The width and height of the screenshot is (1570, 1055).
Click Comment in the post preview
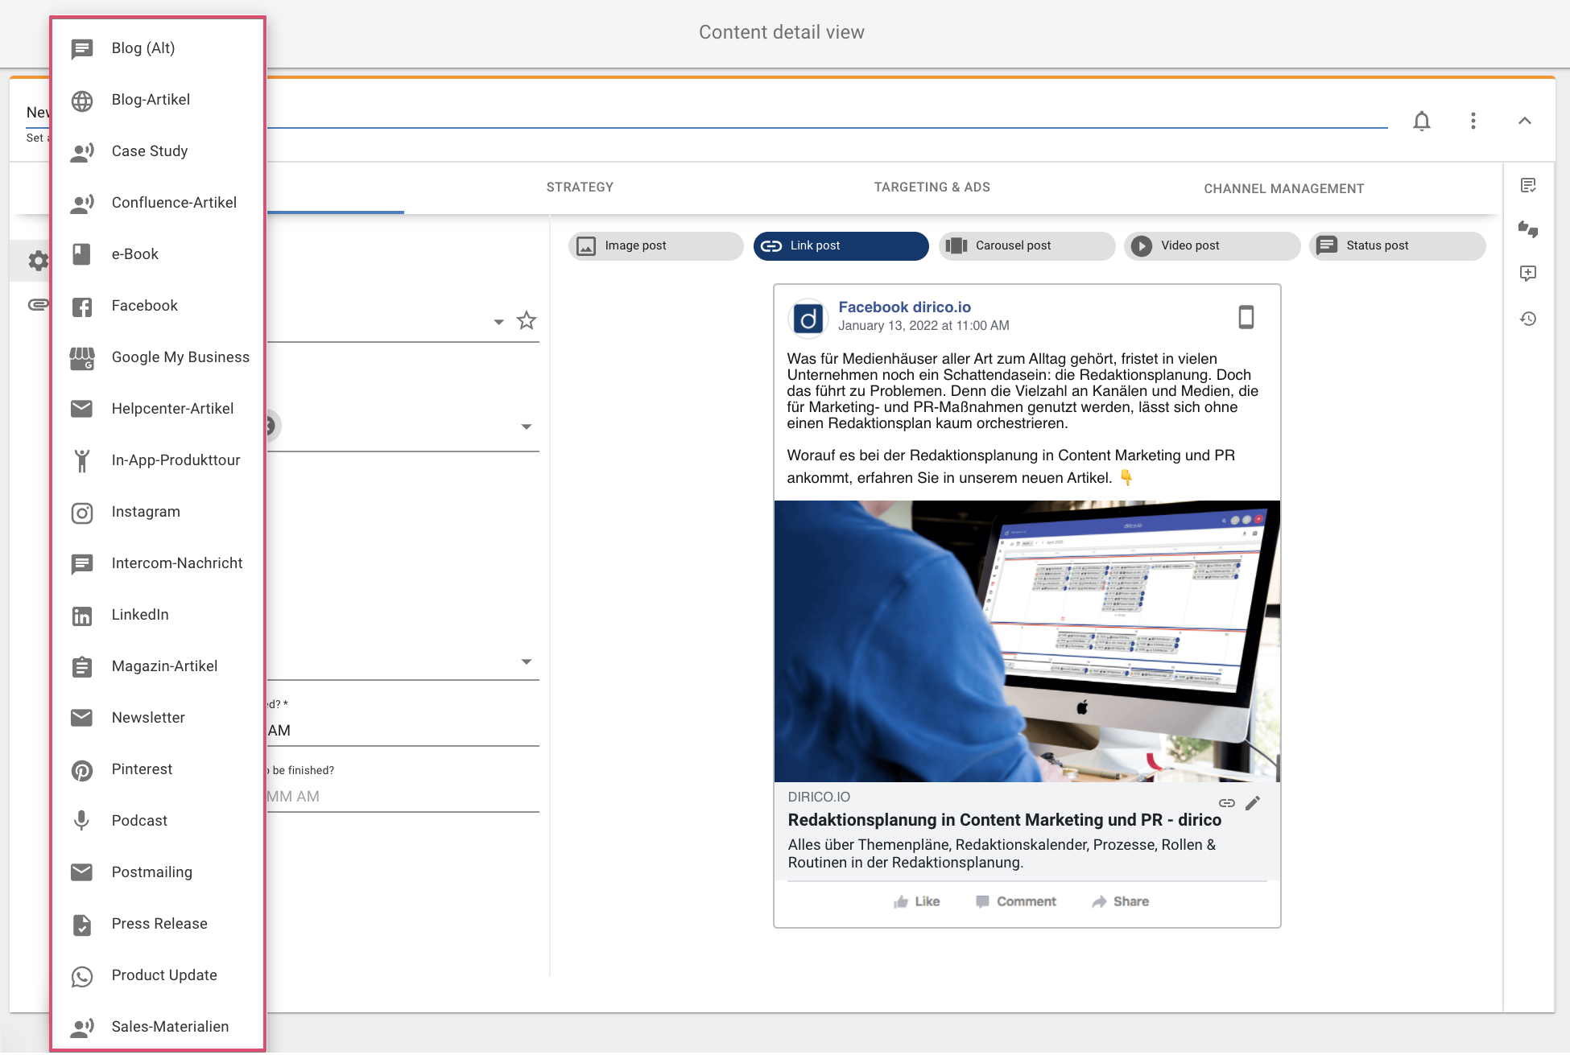tap(1016, 901)
